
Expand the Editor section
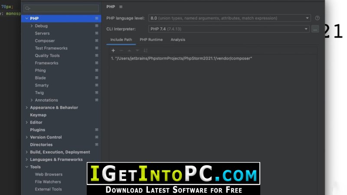click(27, 122)
